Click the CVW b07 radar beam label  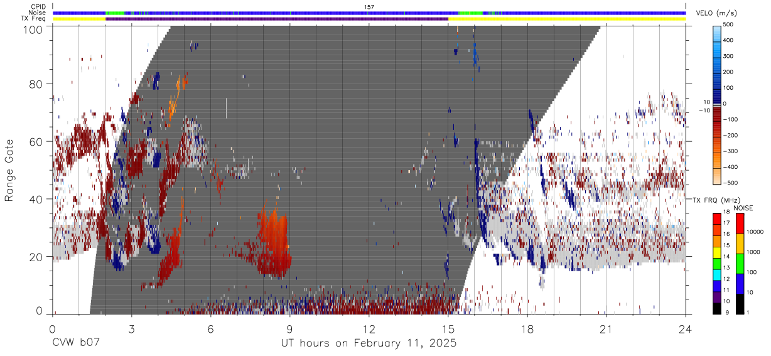point(76,343)
